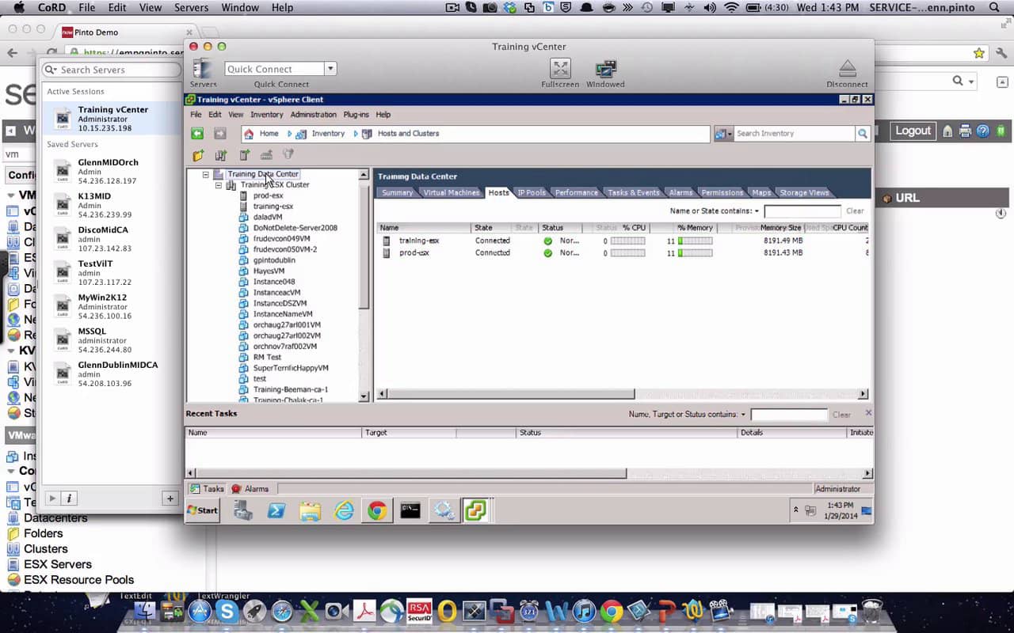Screen dimensions: 1014x633
Task: Open 'Name, Target or Status contains' dropdown
Action: (742, 415)
